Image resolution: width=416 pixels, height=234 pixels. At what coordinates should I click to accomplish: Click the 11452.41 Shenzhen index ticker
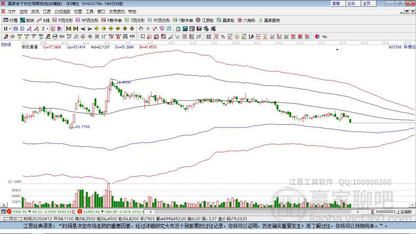(x=91, y=211)
